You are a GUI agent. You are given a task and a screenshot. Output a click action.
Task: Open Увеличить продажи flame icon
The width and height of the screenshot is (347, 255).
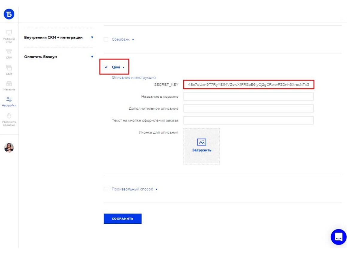[x=9, y=115]
